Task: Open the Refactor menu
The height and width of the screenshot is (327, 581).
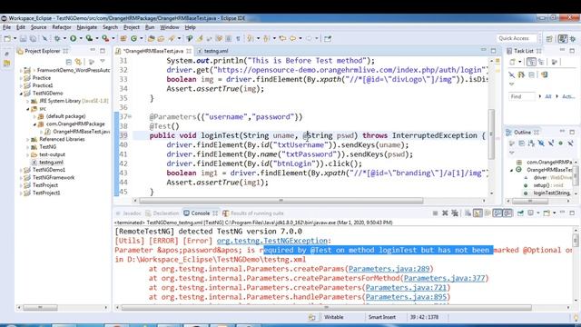Action: 62,27
